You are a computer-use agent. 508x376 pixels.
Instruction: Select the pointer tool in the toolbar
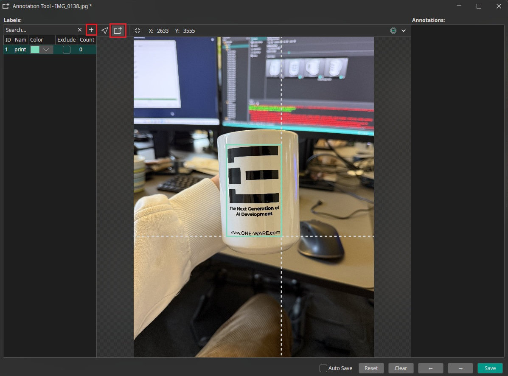(104, 30)
